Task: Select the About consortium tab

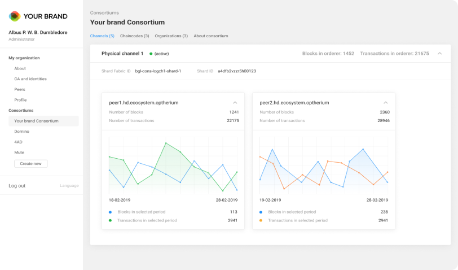Action: [211, 36]
